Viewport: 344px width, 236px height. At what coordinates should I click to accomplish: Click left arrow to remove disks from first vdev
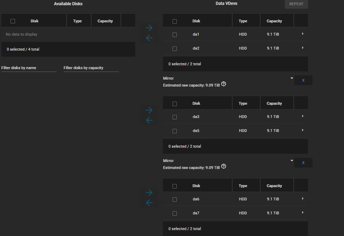point(149,38)
